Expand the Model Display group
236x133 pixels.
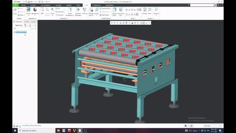coord(107,18)
